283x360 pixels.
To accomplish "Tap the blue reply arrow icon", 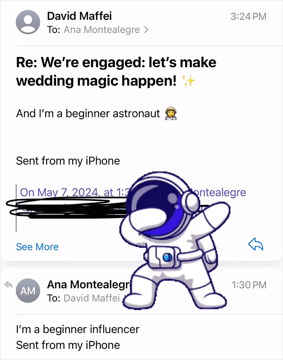I will tap(256, 244).
